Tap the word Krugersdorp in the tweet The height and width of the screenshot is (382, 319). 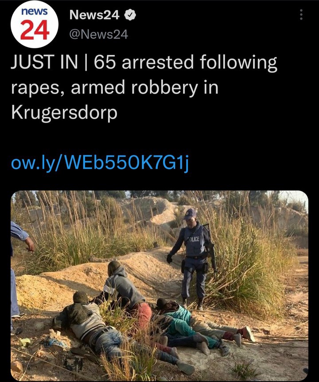click(64, 113)
